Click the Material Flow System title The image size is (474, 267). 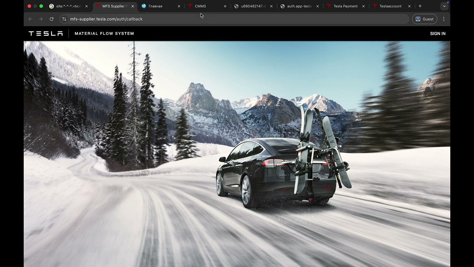104,33
